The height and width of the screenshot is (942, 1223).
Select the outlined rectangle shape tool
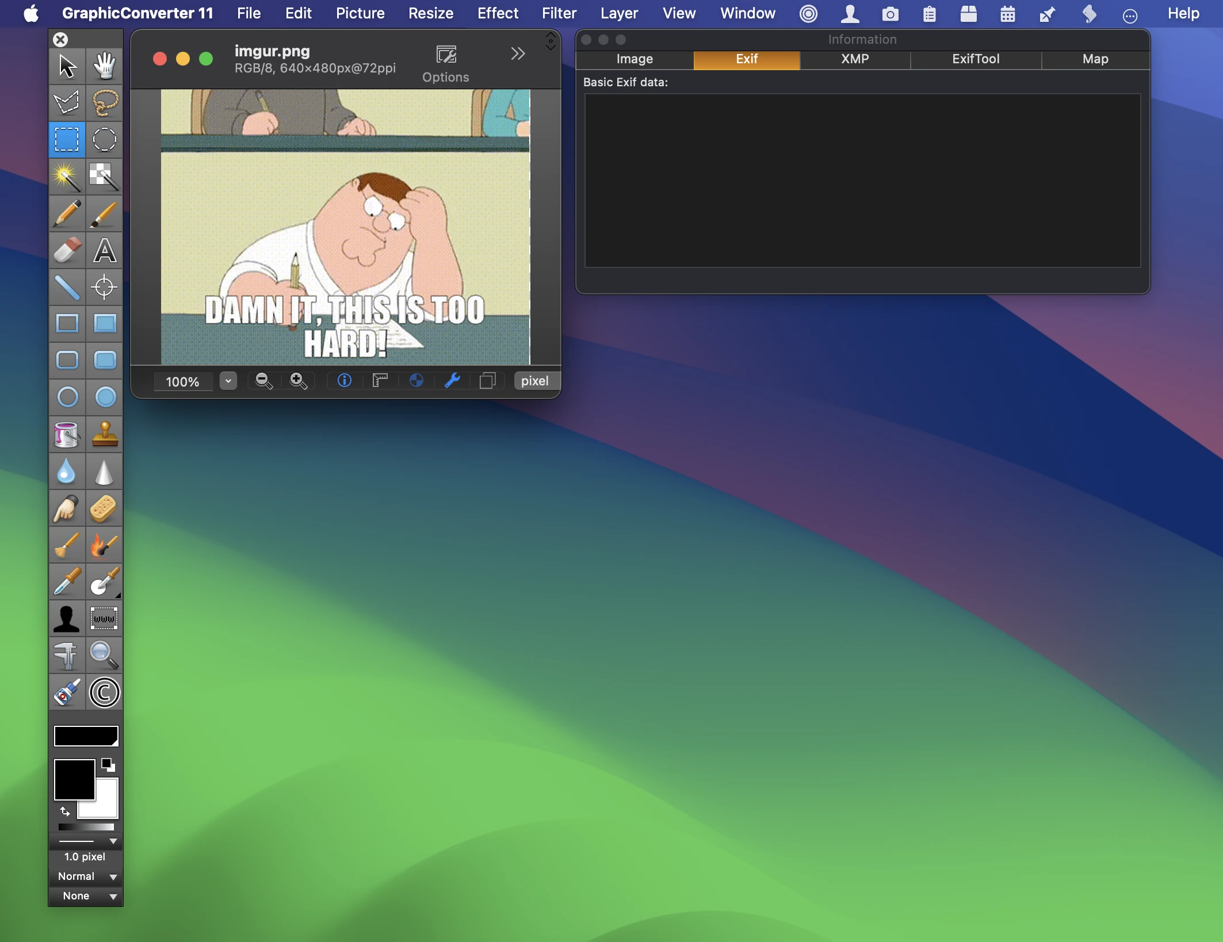click(x=67, y=324)
